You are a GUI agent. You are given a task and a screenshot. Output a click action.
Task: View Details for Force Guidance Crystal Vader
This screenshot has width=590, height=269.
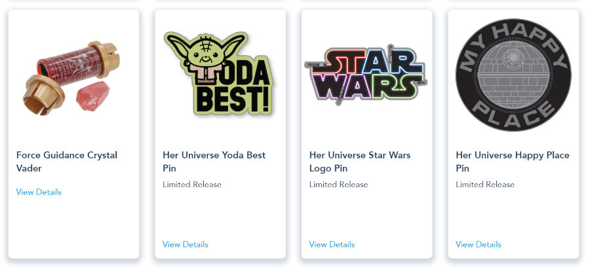coord(39,192)
